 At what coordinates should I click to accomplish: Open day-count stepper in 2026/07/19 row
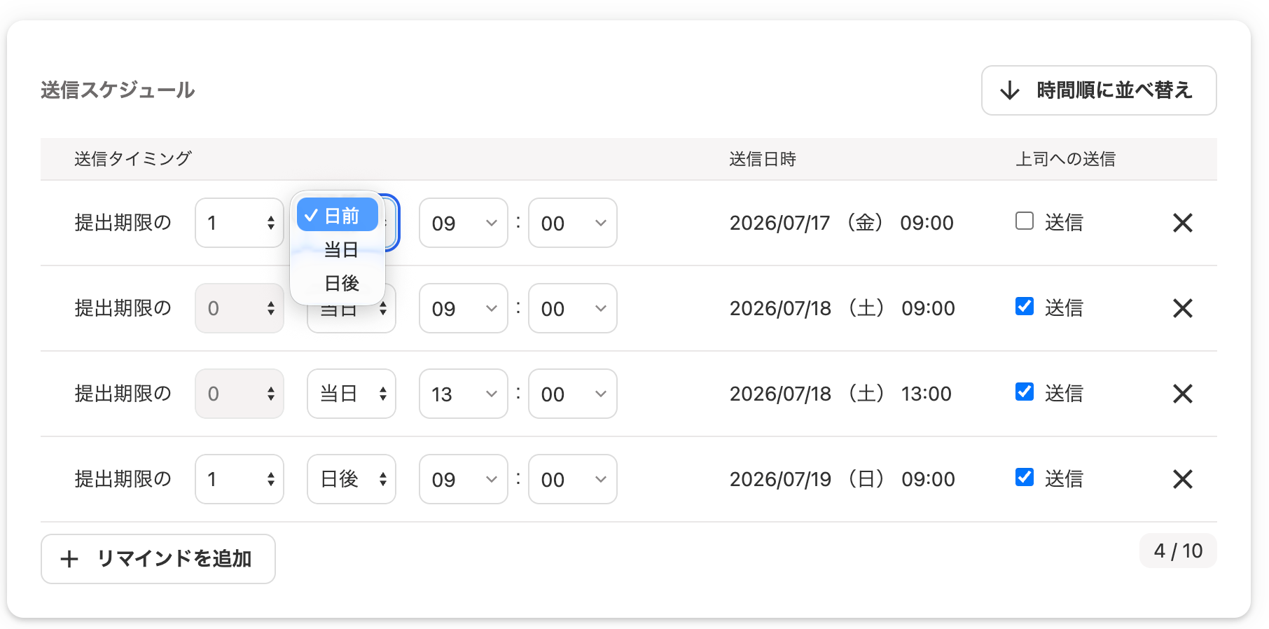click(240, 479)
